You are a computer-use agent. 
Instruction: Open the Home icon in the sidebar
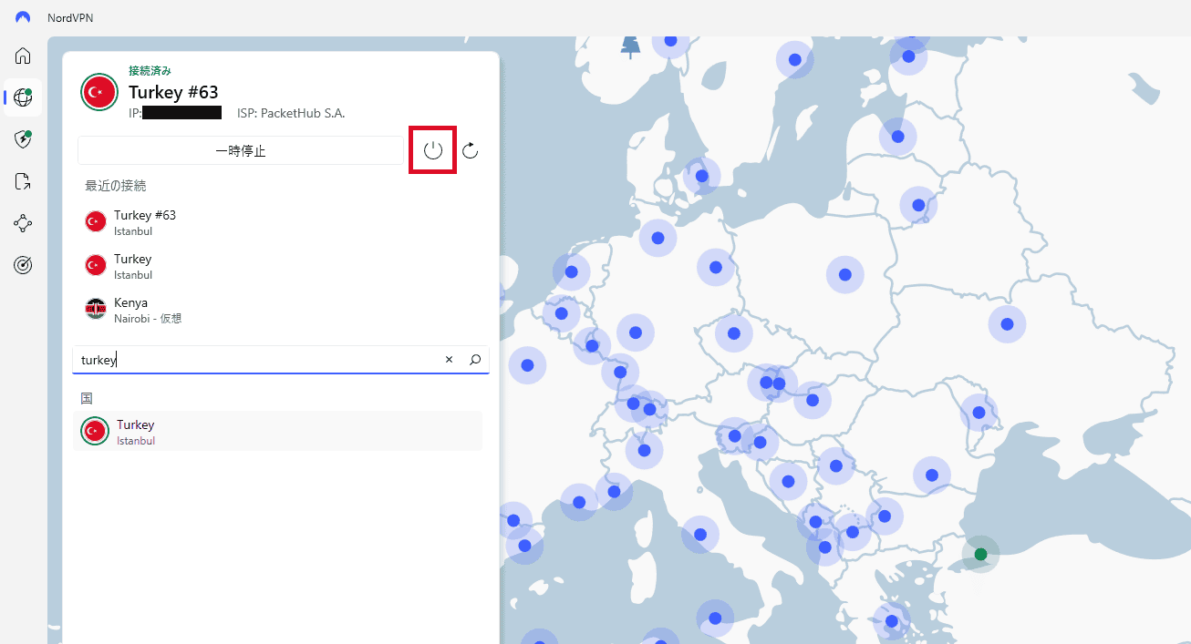(23, 56)
